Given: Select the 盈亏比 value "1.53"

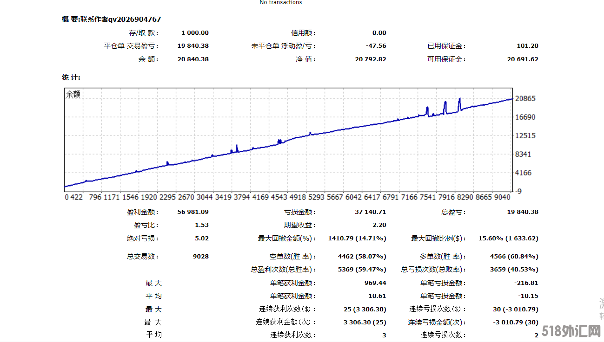Looking at the screenshot, I should coord(202,225).
